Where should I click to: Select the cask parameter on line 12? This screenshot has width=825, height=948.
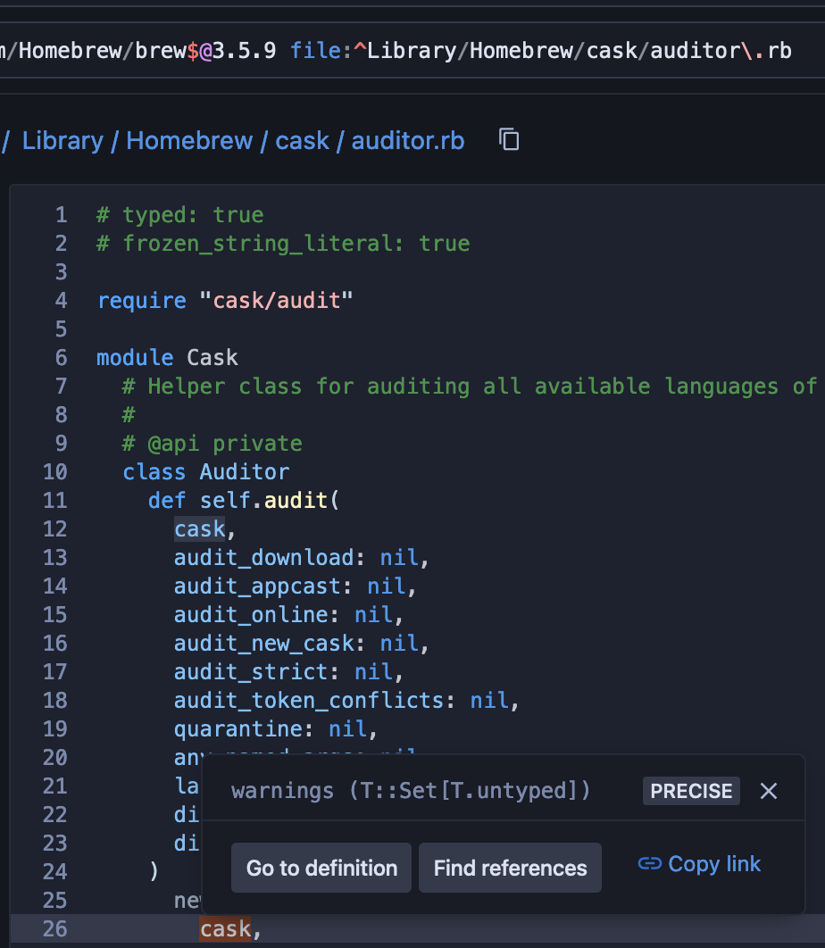(x=199, y=528)
